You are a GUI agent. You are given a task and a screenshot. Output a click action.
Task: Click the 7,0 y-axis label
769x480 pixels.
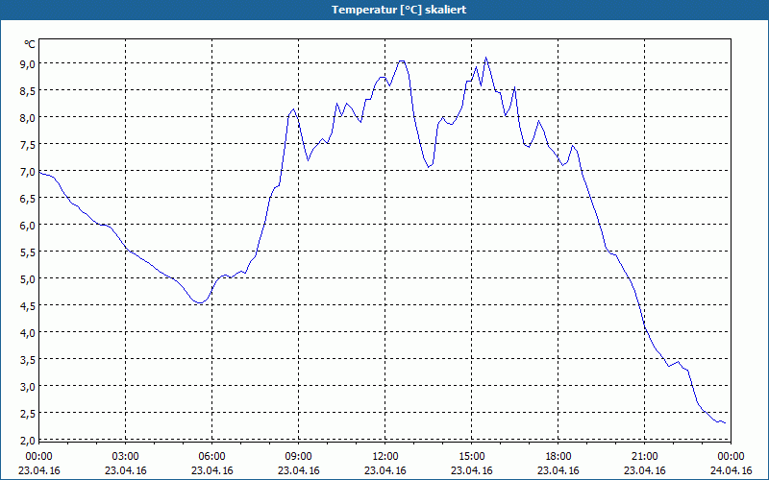(28, 172)
